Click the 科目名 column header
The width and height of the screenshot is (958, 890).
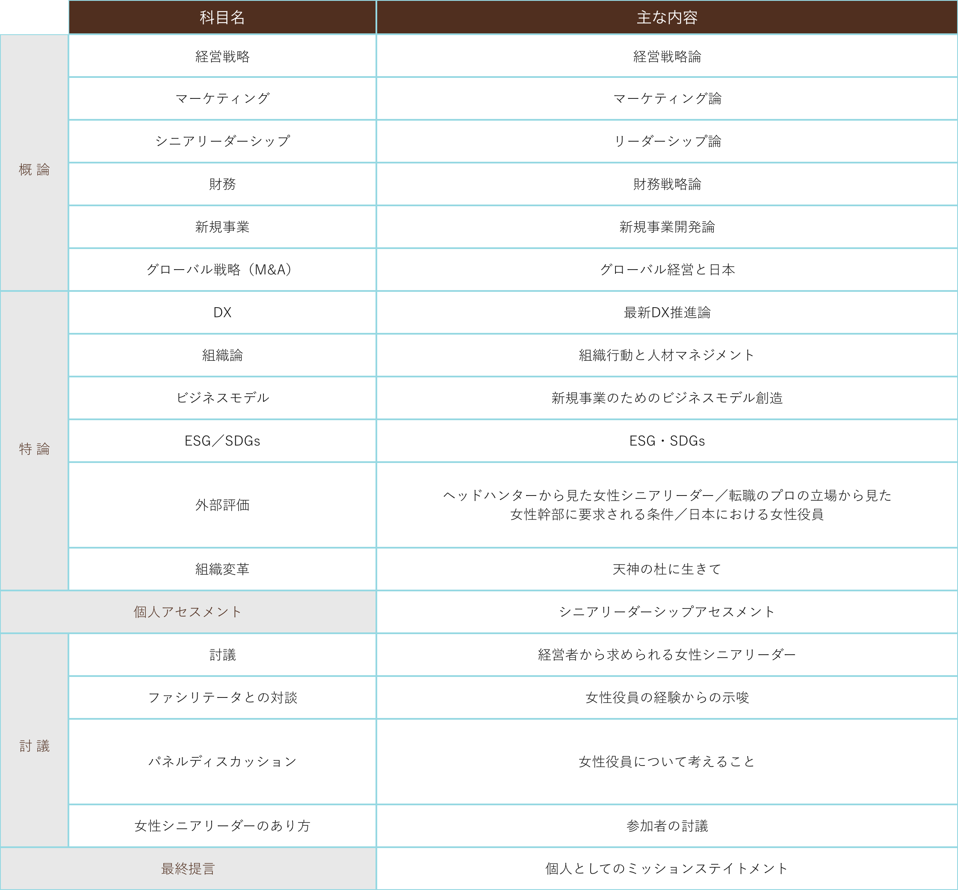222,18
